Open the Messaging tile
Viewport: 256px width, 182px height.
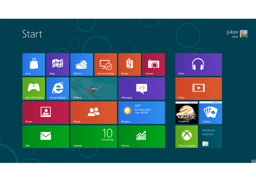(x=142, y=88)
